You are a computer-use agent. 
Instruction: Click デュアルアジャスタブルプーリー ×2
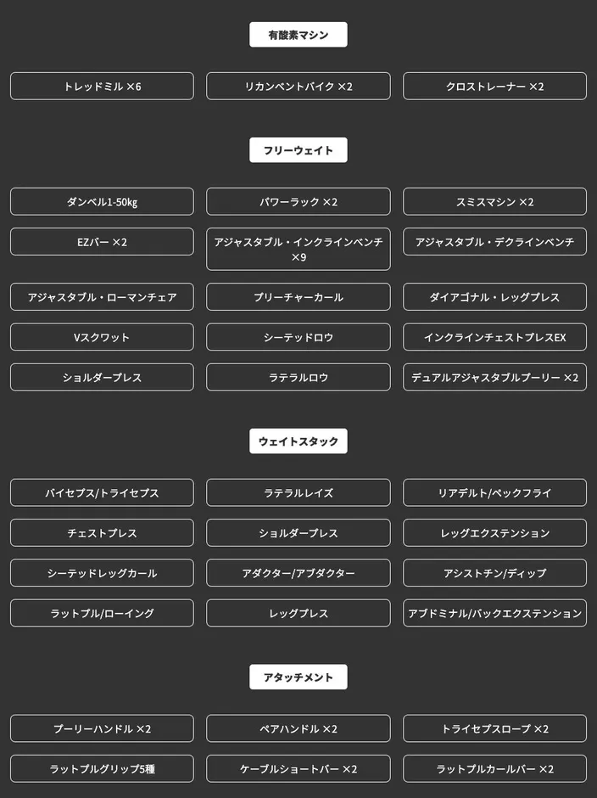(x=494, y=377)
